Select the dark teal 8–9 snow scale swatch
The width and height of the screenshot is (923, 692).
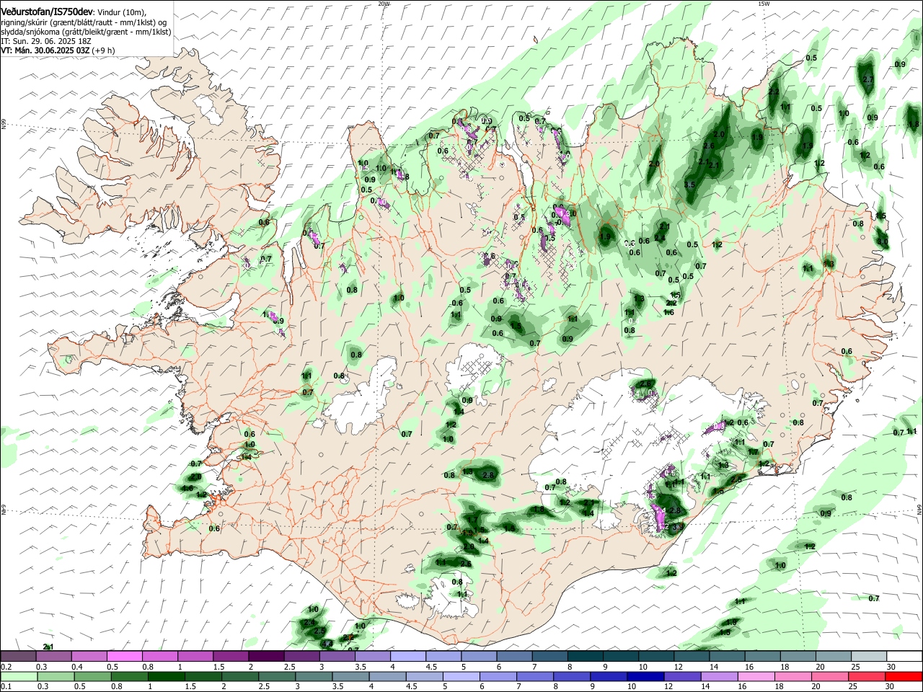[x=586, y=656]
